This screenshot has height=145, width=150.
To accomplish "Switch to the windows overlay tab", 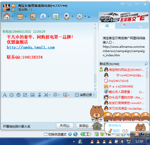I will coord(140,26).
